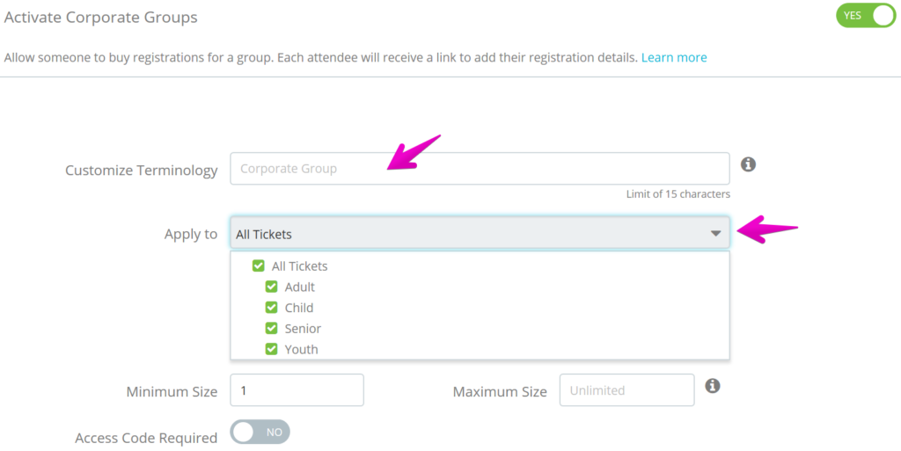The width and height of the screenshot is (901, 451).
Task: Click the Maximum Size Unlimited field
Action: (626, 390)
